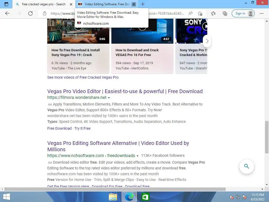269x202 pixels.
Task: Close the Video Editing Software tab
Action: 134,4
